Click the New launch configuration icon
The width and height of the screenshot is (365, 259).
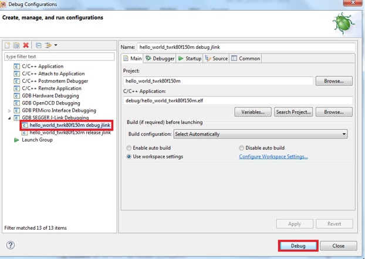click(8, 45)
